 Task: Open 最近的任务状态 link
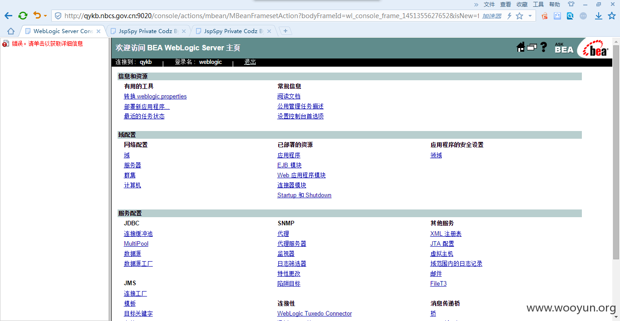144,117
